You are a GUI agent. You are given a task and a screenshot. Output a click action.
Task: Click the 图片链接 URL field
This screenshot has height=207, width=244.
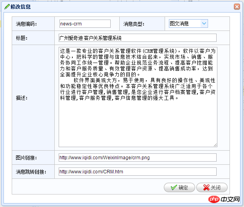point(138,158)
